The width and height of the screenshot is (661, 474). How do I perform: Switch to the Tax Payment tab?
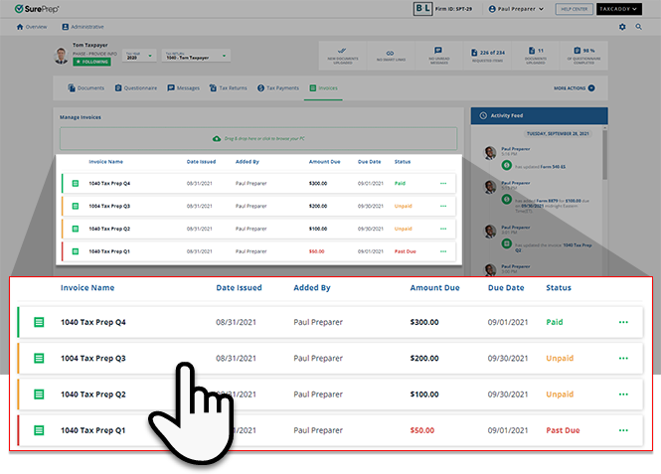coord(280,88)
